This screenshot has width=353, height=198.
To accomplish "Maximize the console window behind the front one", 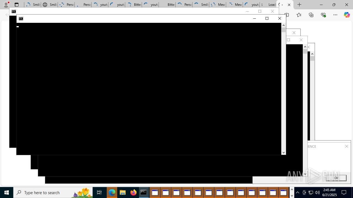I will tap(260, 11).
